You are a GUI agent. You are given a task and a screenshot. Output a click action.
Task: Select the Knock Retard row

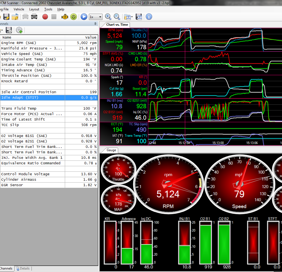pyautogui.click(x=49, y=81)
